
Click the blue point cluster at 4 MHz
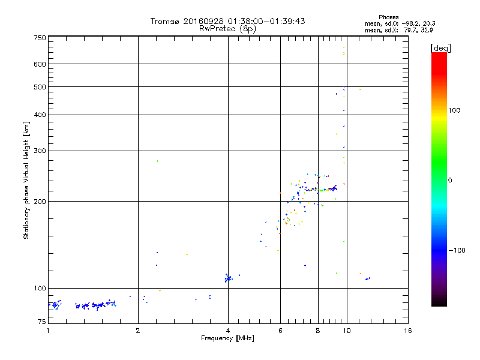[229, 278]
